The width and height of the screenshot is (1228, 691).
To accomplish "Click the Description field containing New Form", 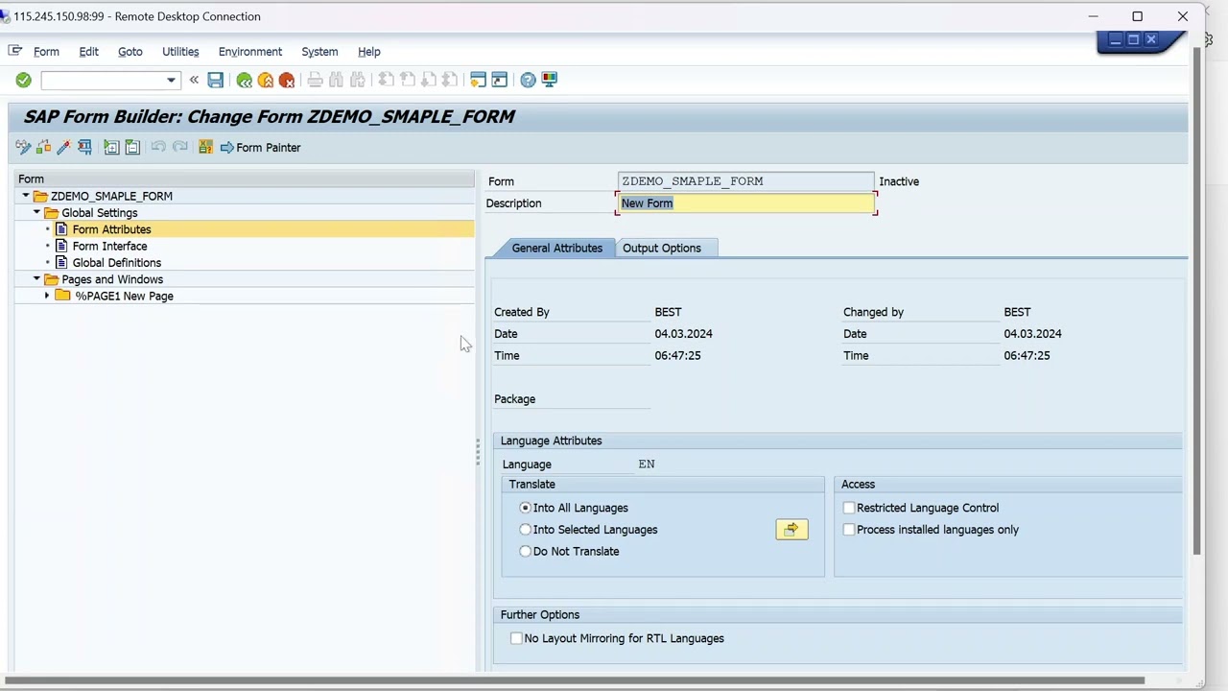I will [746, 203].
